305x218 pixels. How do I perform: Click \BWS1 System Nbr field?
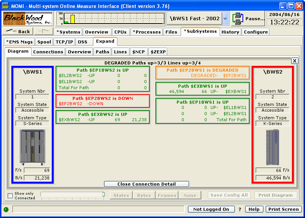[32, 97]
